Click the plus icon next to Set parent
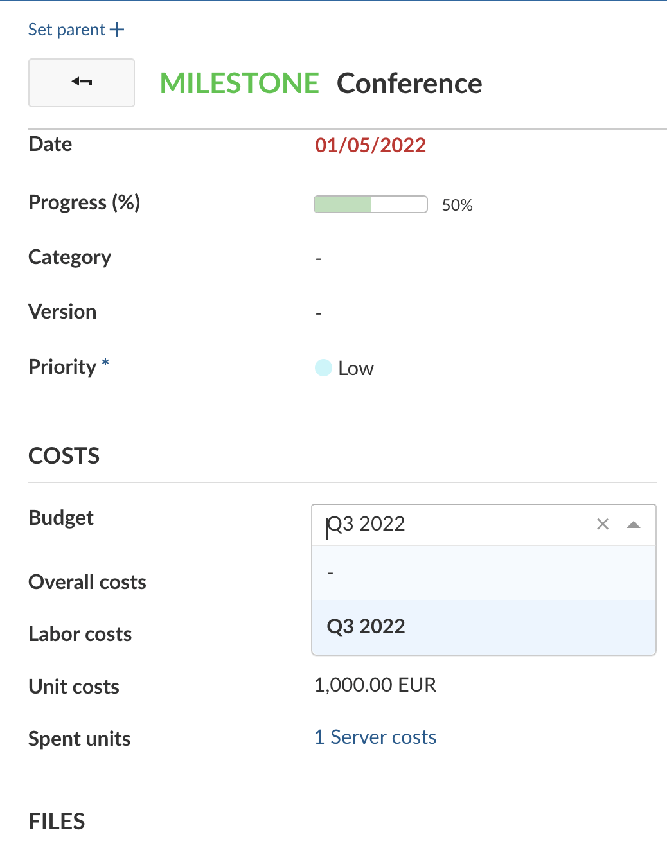Screen dimensions: 667x844 116,29
